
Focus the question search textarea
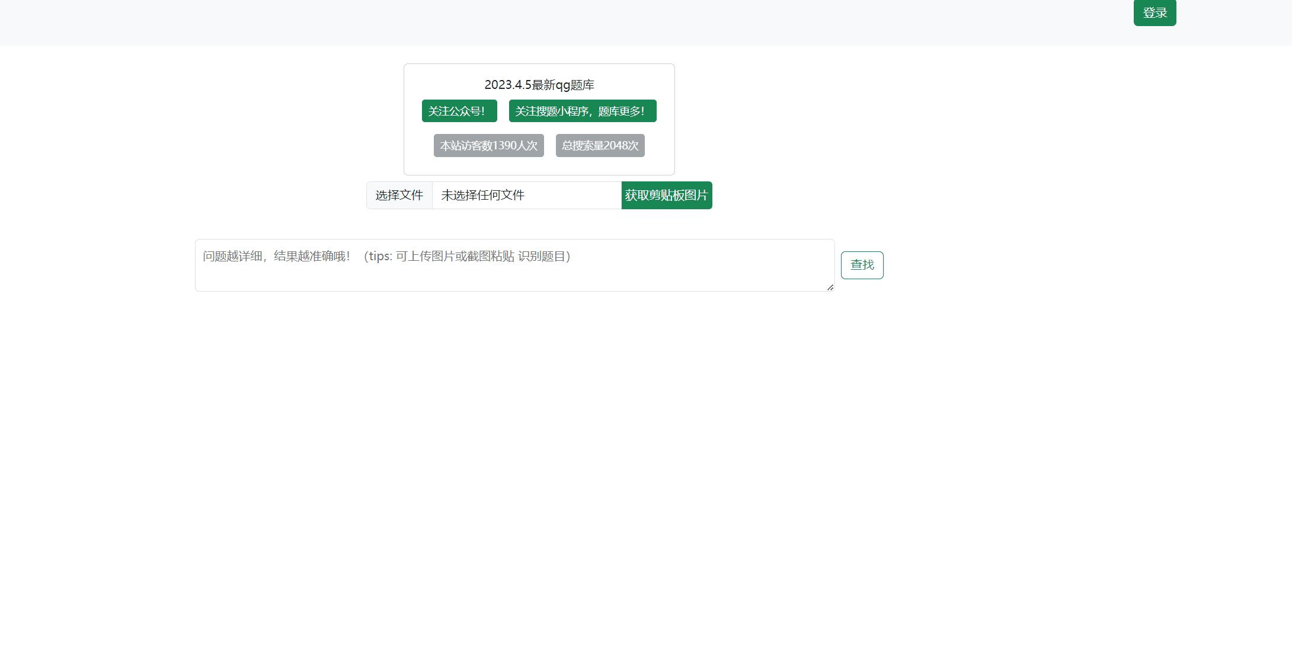point(514,264)
